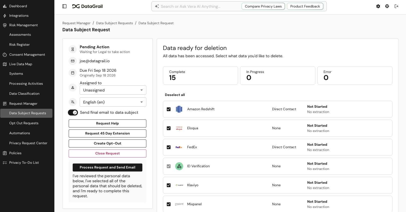Click the Dashboard bar chart icon
The image size is (406, 212).
5,6
